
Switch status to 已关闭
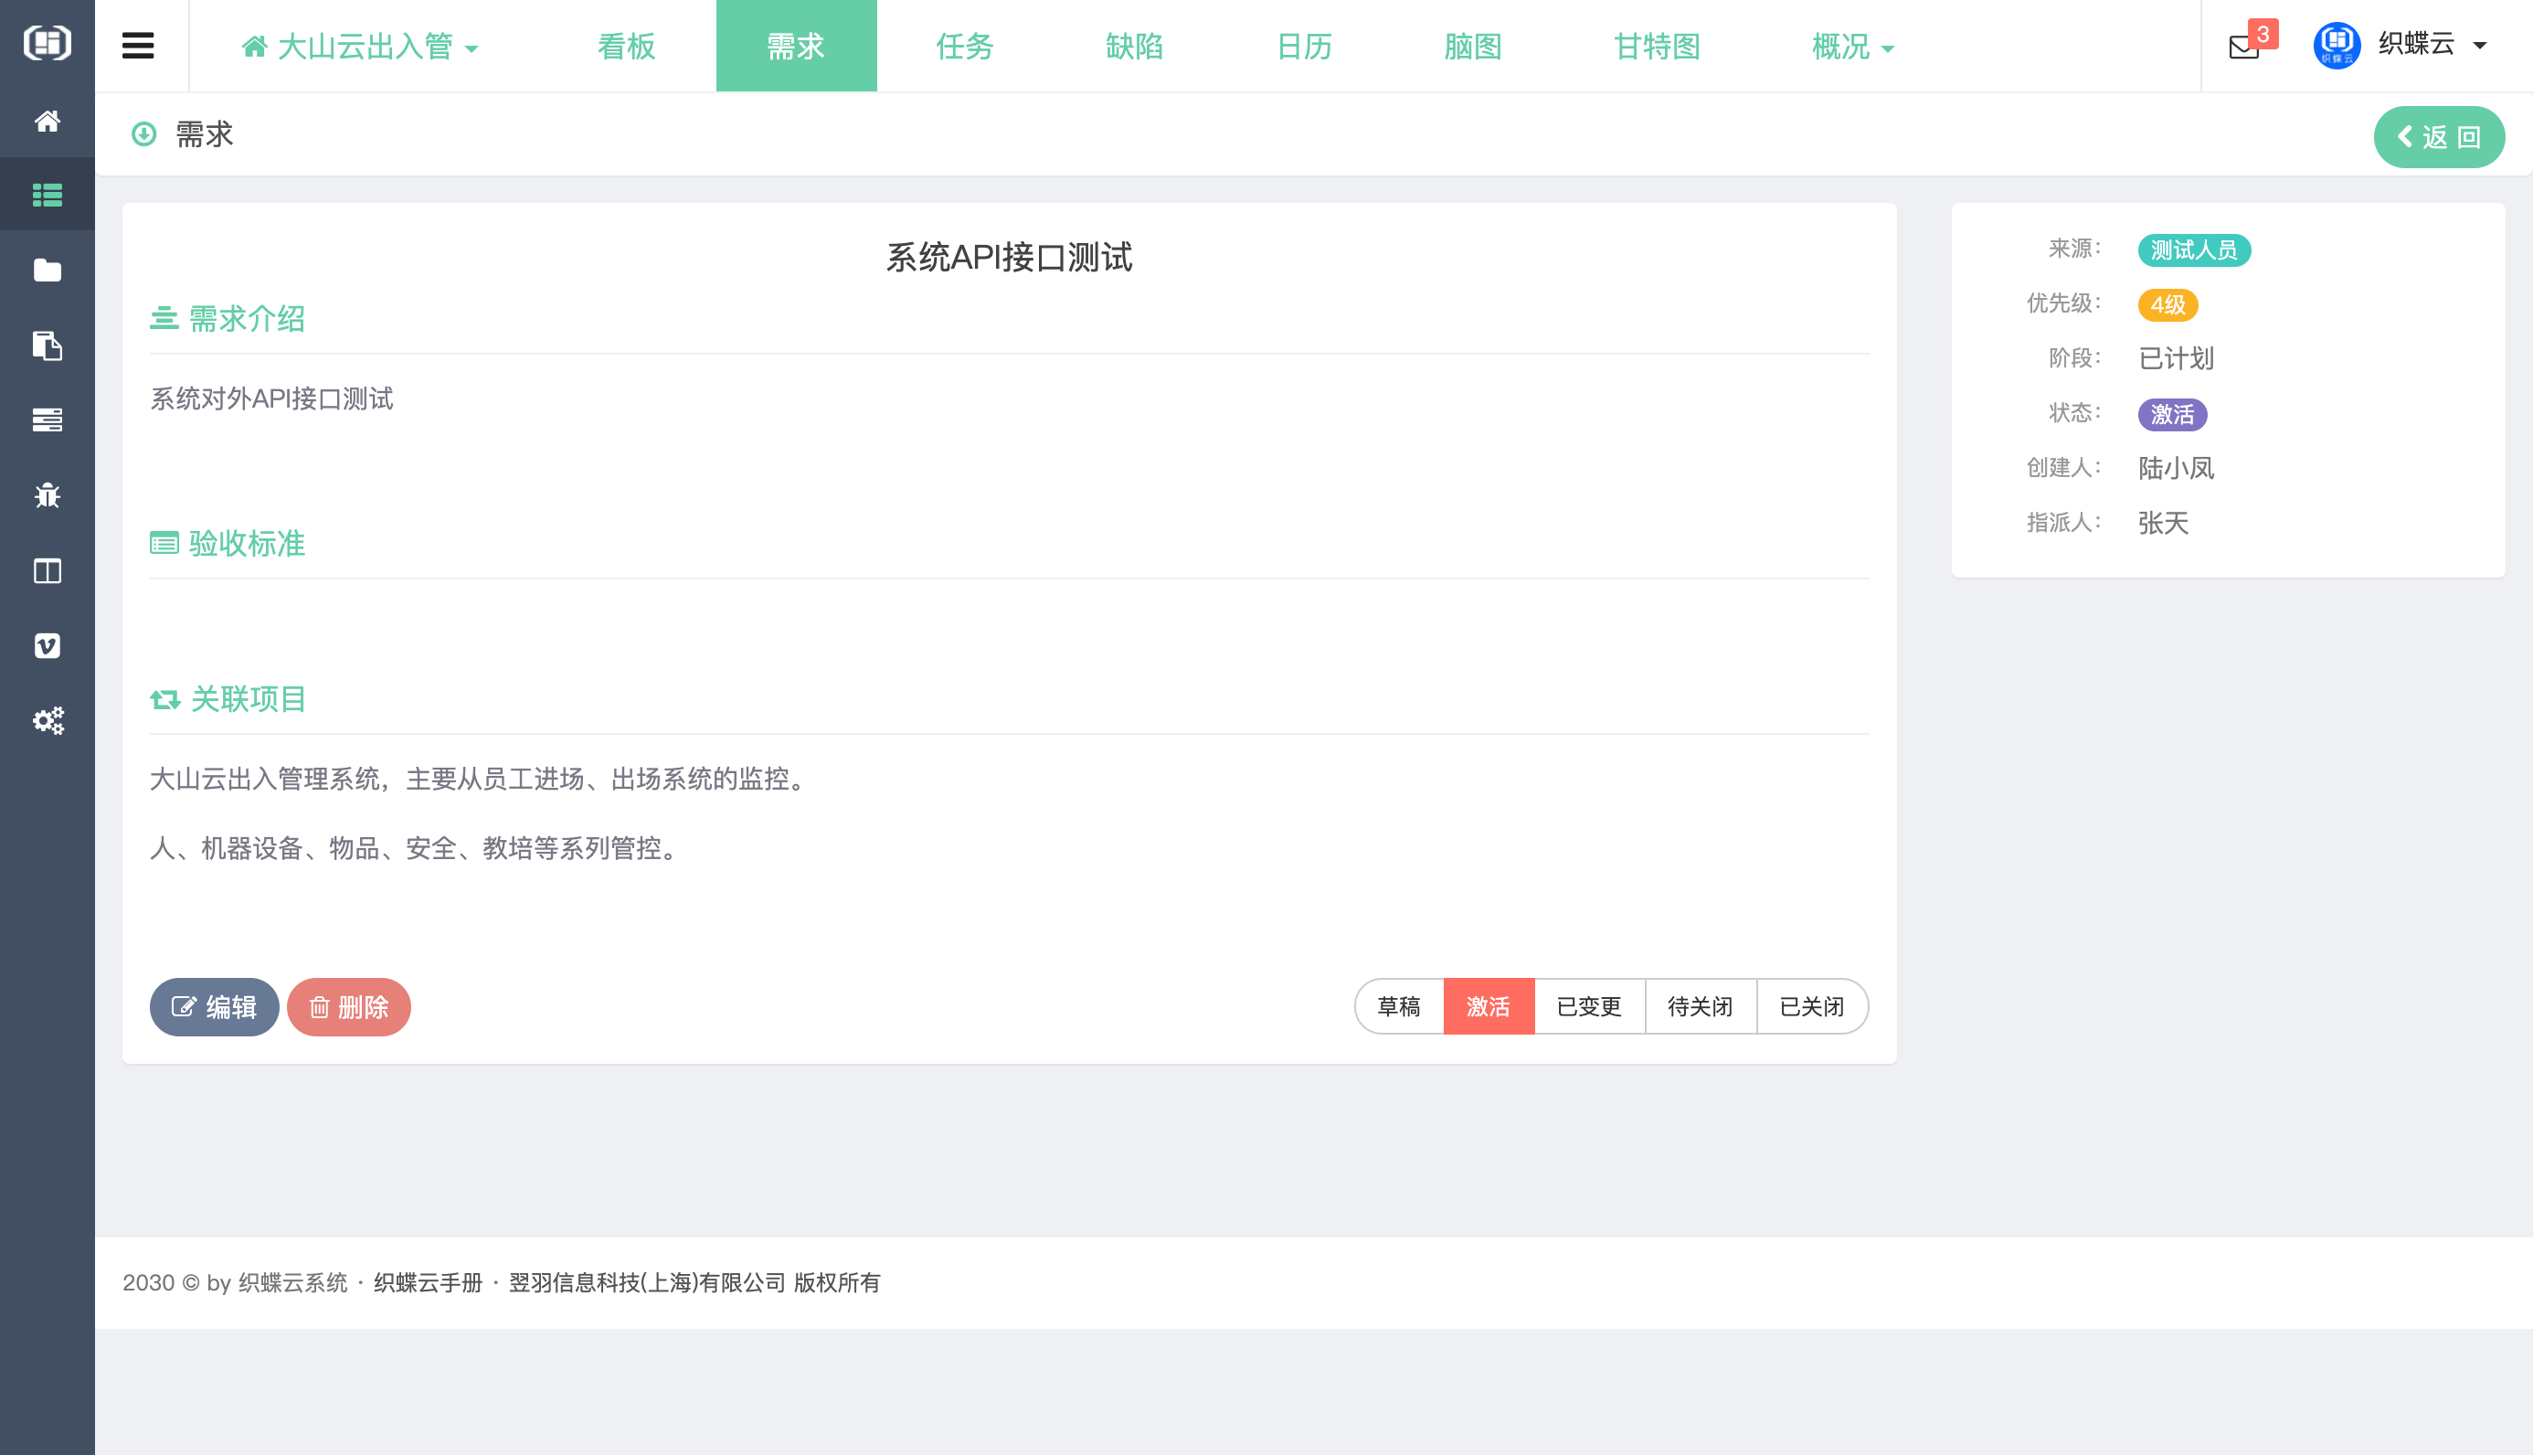click(x=1811, y=1006)
